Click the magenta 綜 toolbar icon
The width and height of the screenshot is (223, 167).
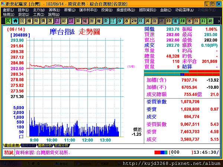tap(71, 21)
